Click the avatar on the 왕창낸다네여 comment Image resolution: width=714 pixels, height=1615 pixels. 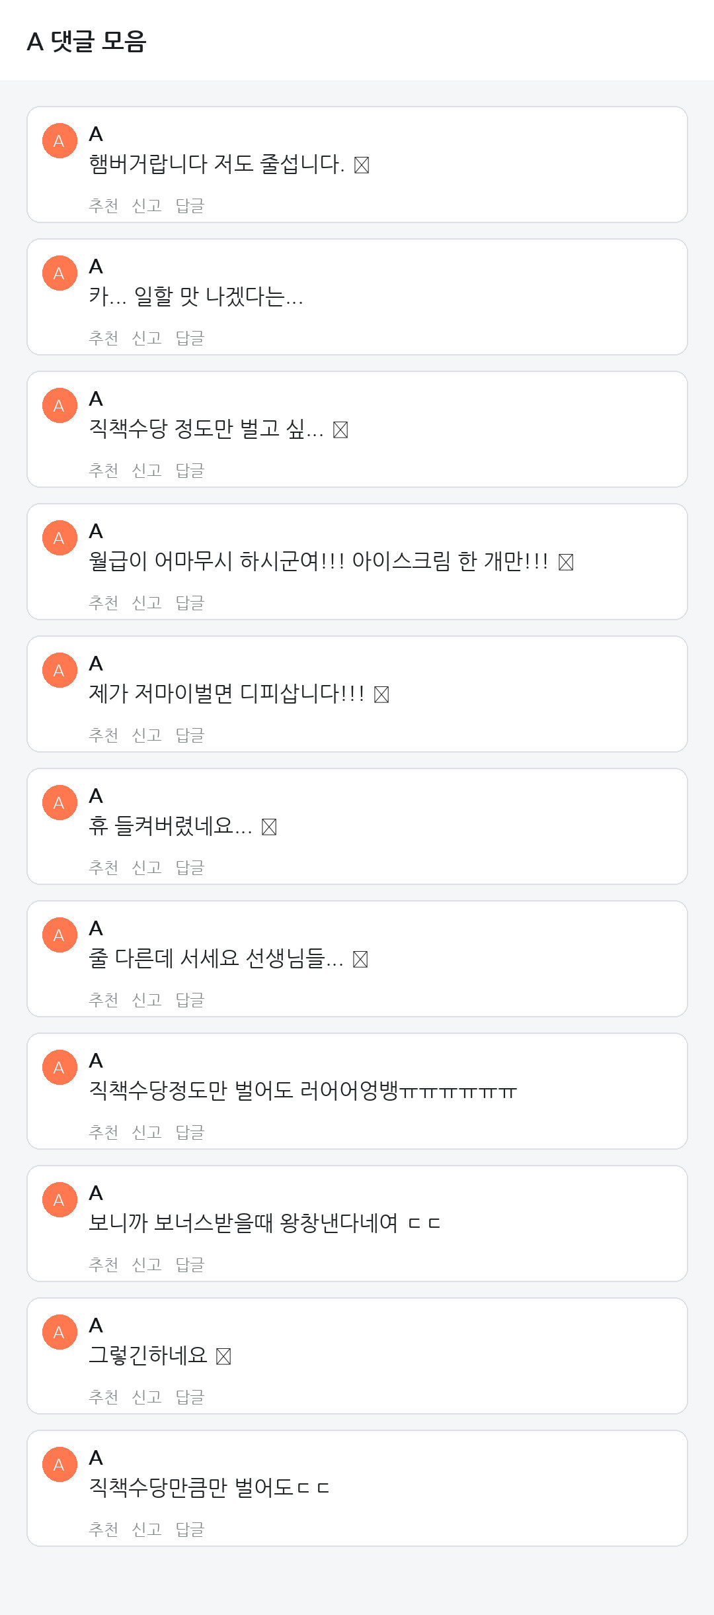[x=59, y=1200]
